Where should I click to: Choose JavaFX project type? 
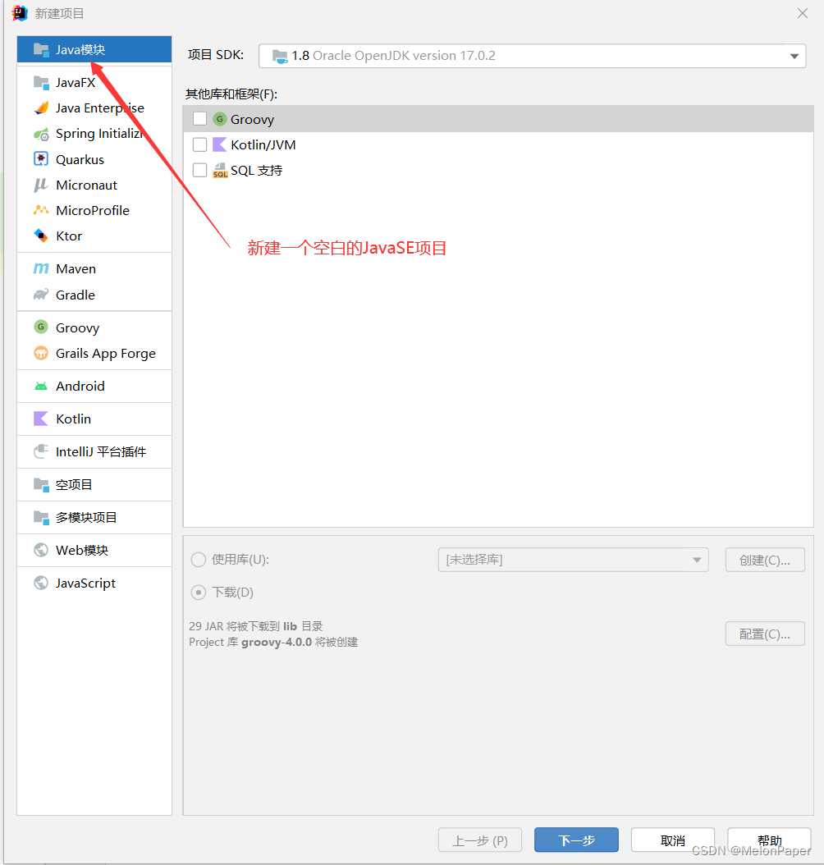[94, 83]
